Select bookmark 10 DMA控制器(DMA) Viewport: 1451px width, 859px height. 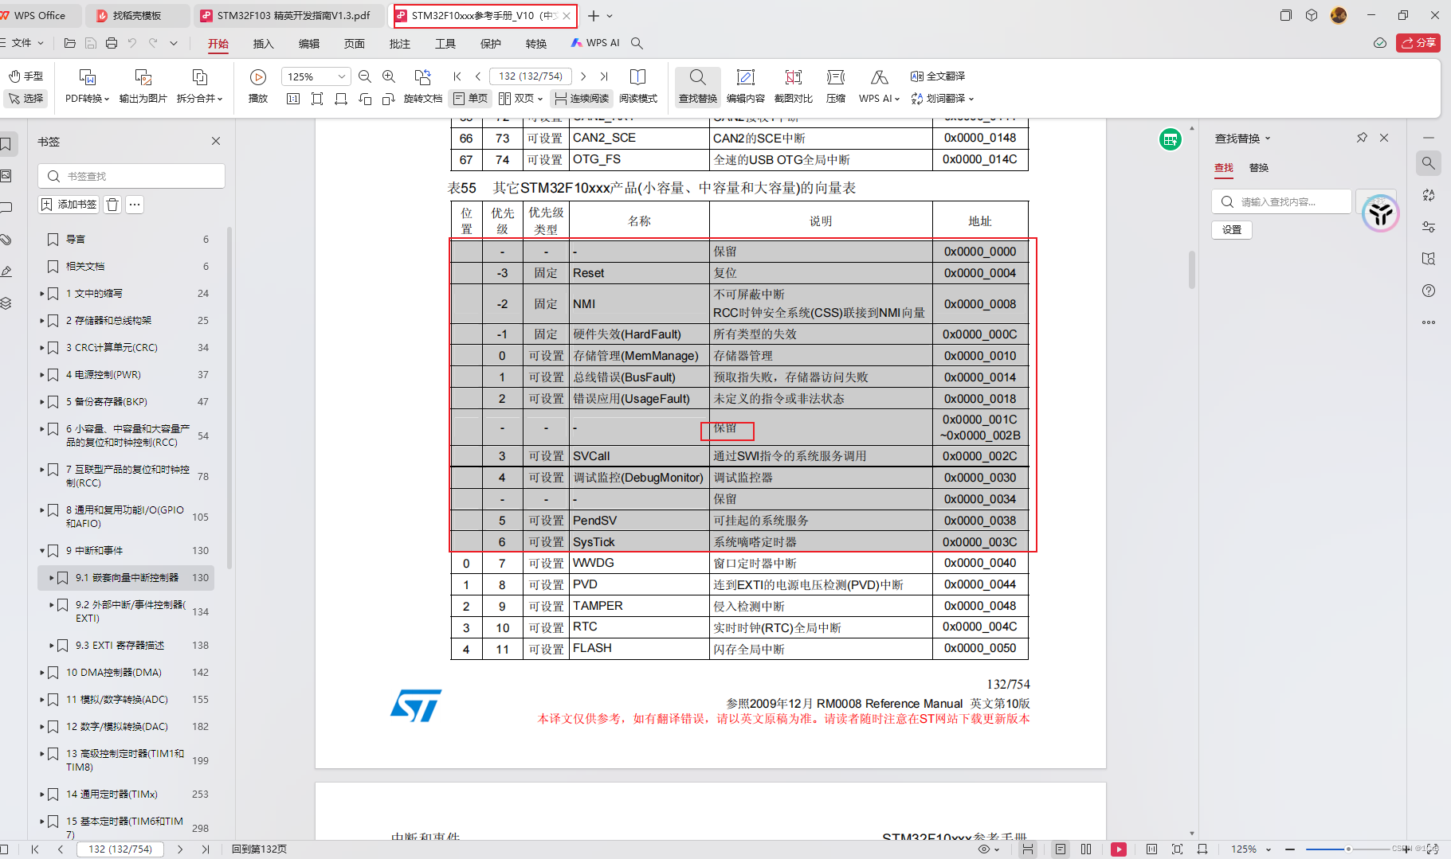(114, 673)
